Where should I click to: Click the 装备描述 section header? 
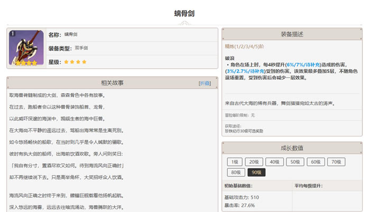click(291, 34)
